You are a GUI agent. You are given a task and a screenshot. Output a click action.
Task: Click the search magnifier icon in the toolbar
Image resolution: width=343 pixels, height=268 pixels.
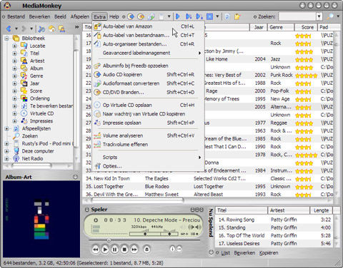pos(330,16)
